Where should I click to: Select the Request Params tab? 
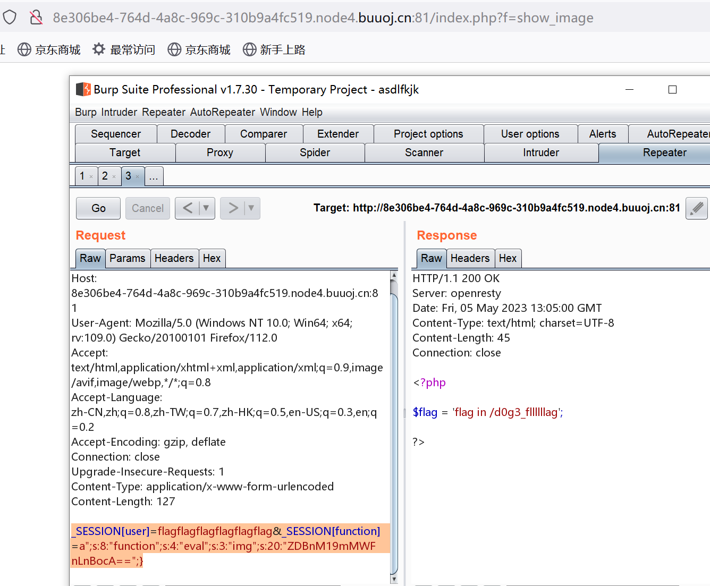coord(128,258)
